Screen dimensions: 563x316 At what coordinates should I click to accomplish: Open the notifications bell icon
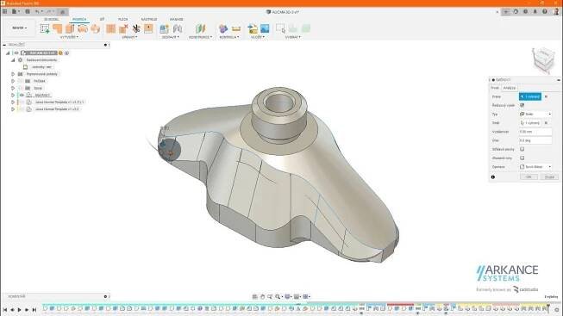point(535,11)
